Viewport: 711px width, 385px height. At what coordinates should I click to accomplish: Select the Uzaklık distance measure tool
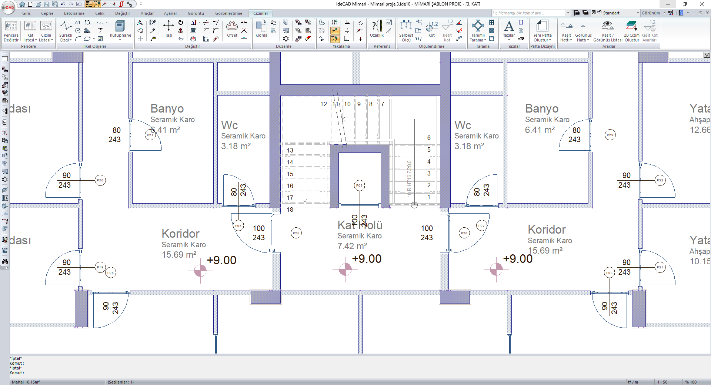(x=377, y=29)
